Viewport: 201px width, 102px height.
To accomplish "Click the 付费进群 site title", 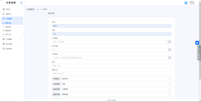I will [11, 3].
